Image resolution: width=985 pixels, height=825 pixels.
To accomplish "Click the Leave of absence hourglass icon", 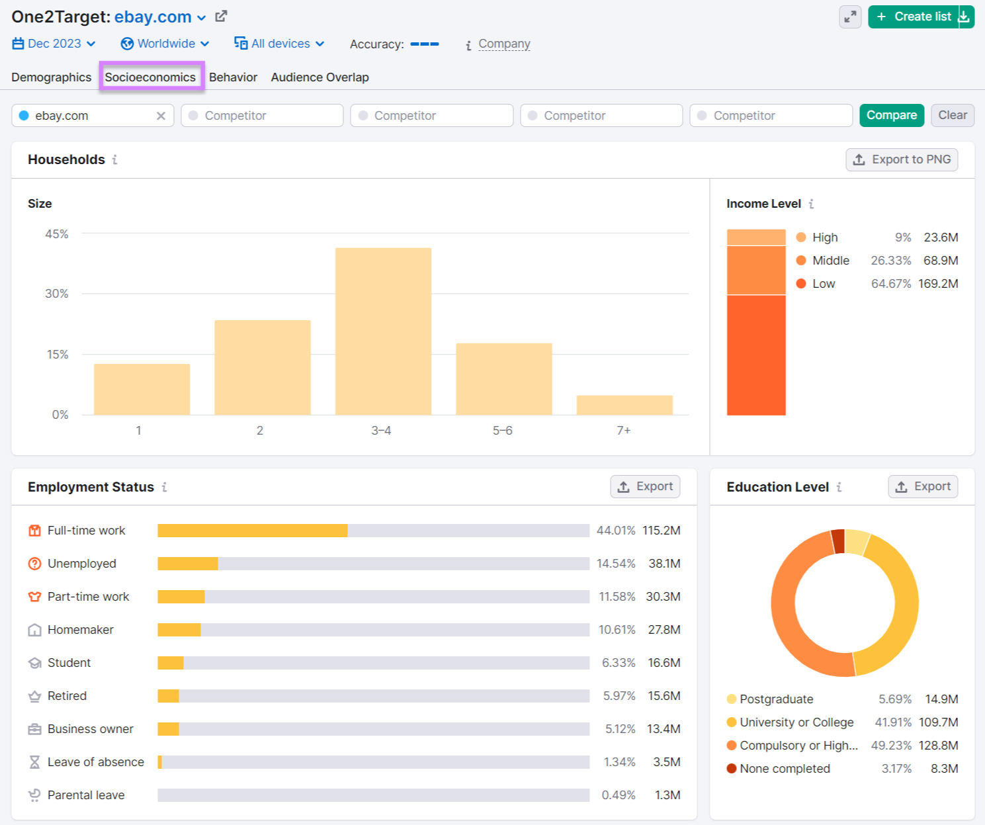I will [x=34, y=761].
